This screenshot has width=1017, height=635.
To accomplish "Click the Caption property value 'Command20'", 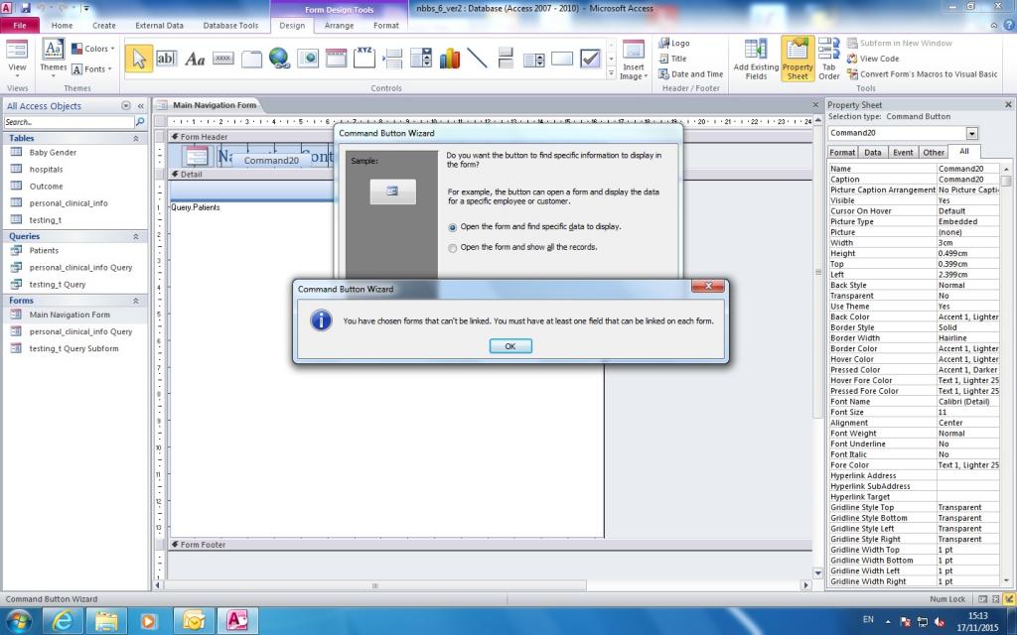I will coord(967,180).
